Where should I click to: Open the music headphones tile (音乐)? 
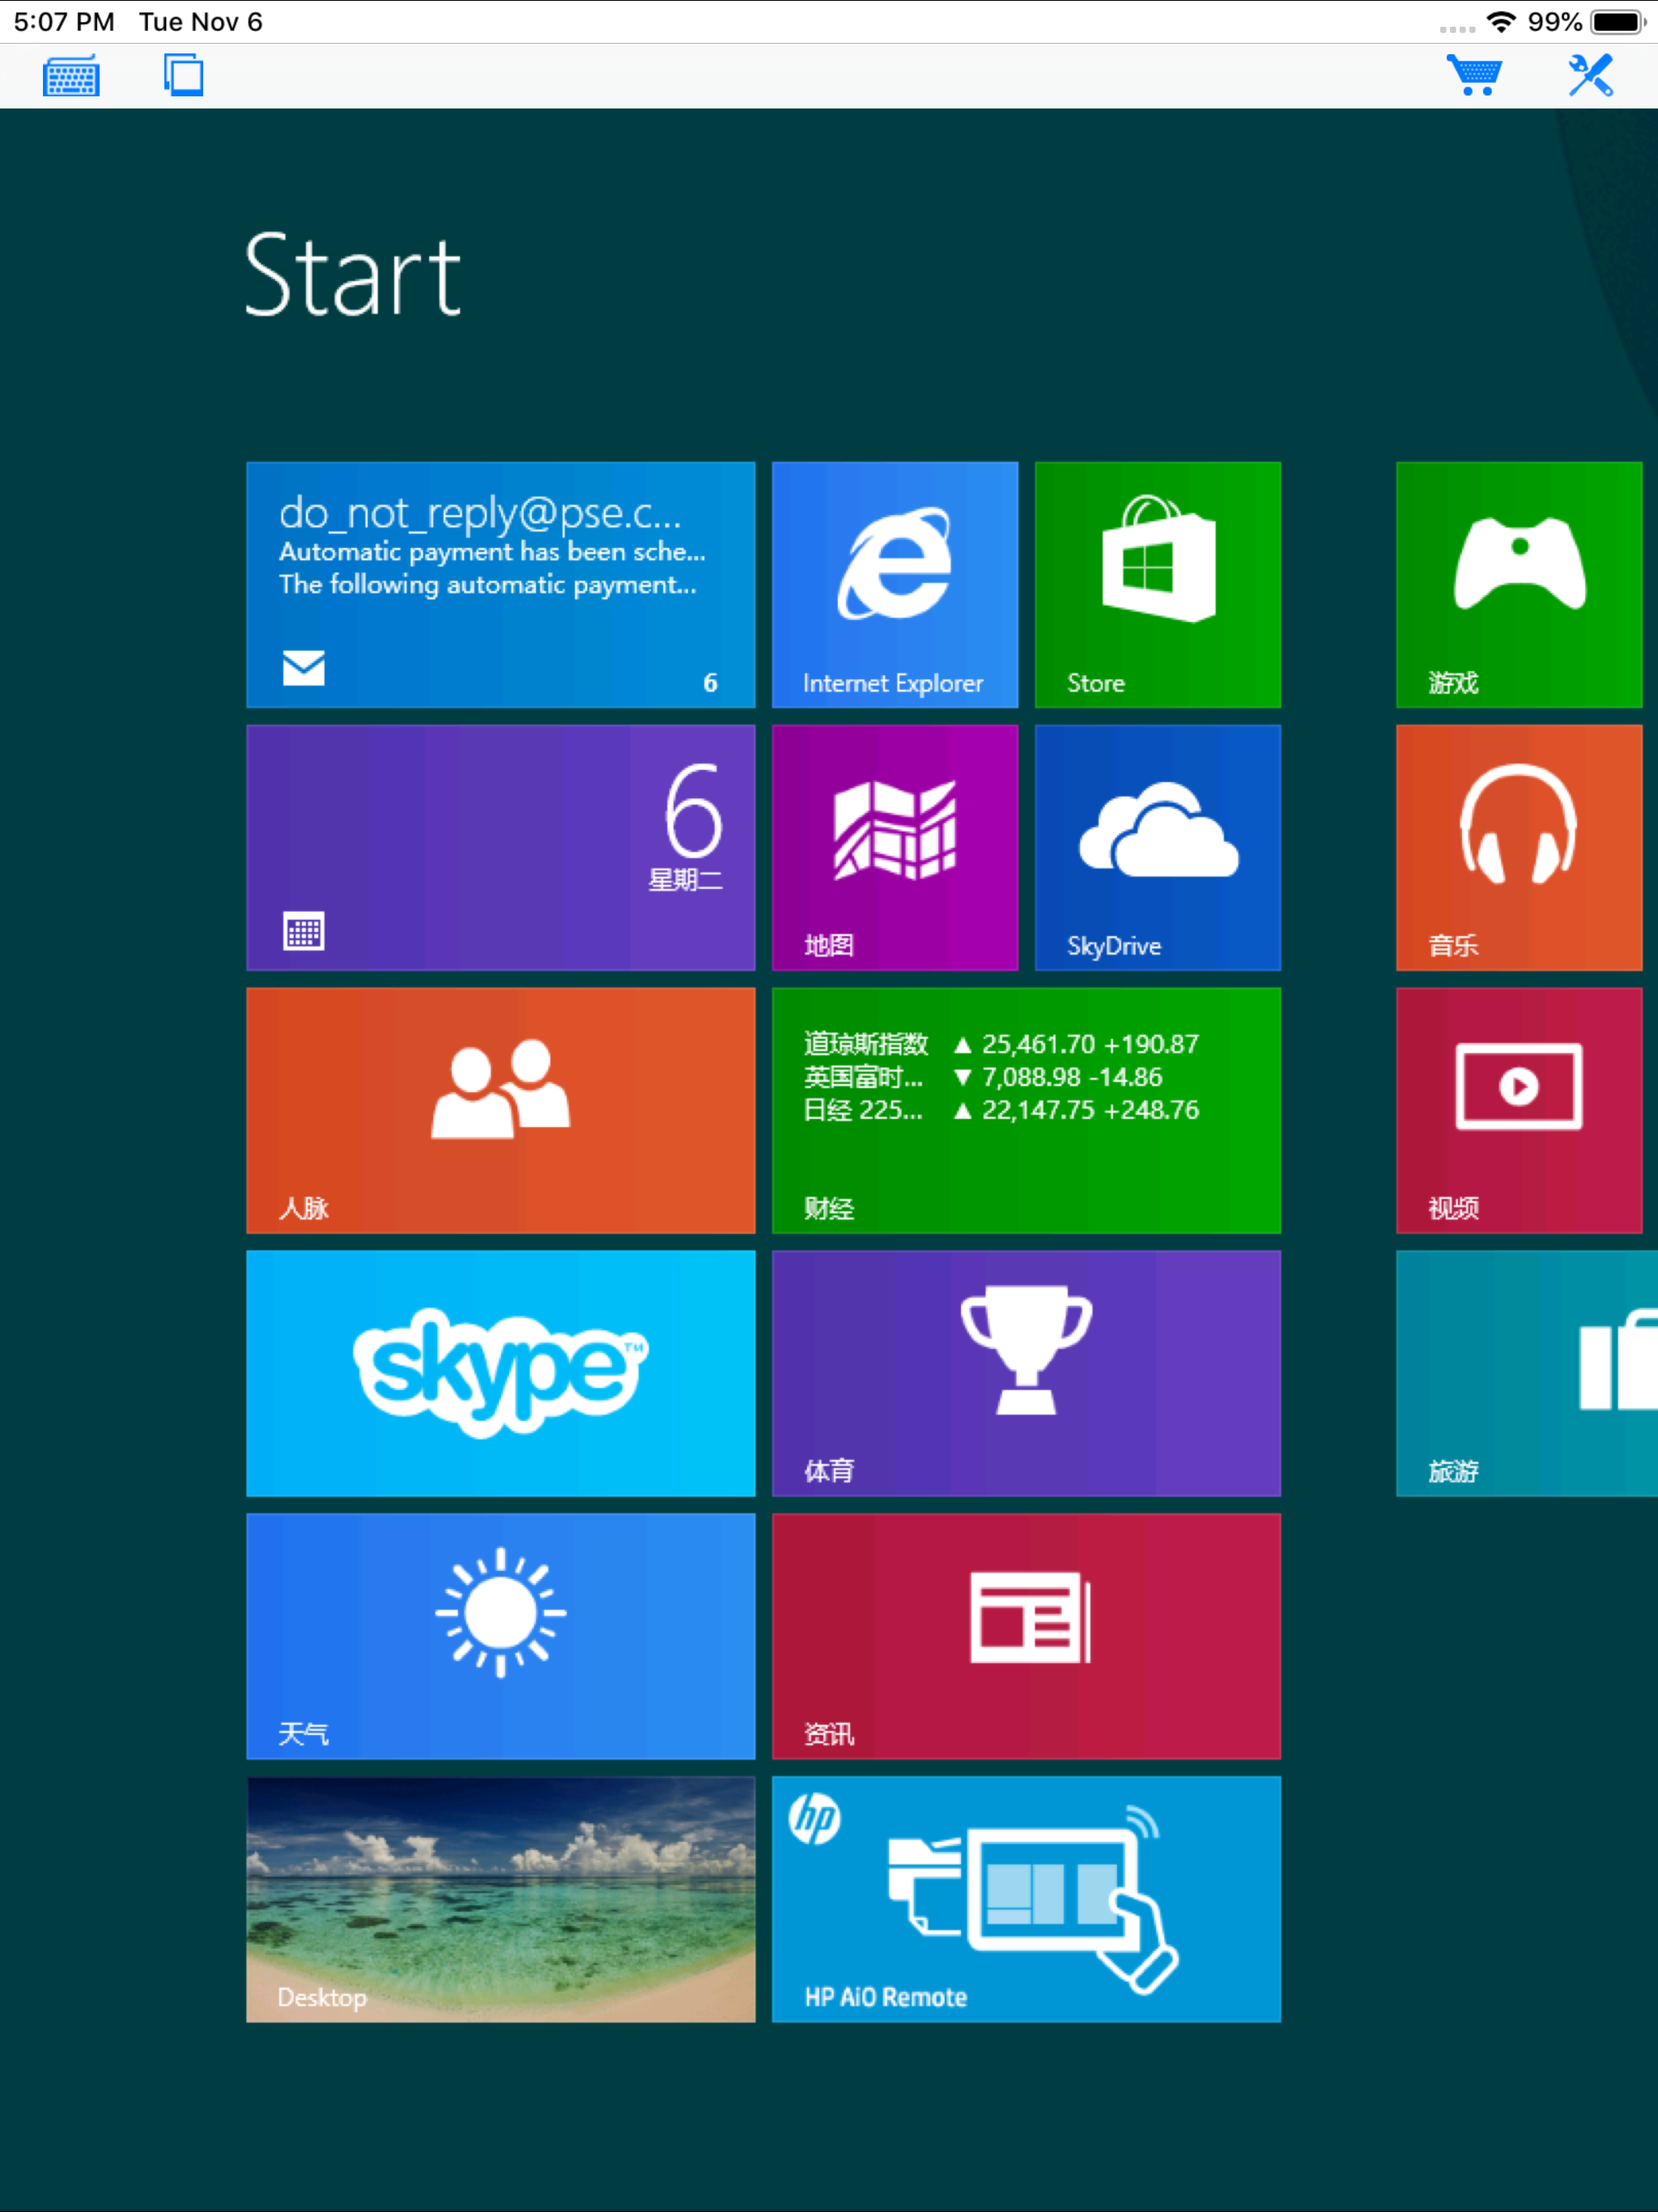click(x=1518, y=847)
